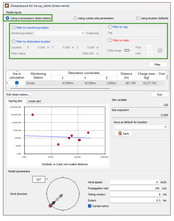Viewport: 174px width, 221px height.
Task: Click the Distance (m) column header
Action: [x=126, y=76]
